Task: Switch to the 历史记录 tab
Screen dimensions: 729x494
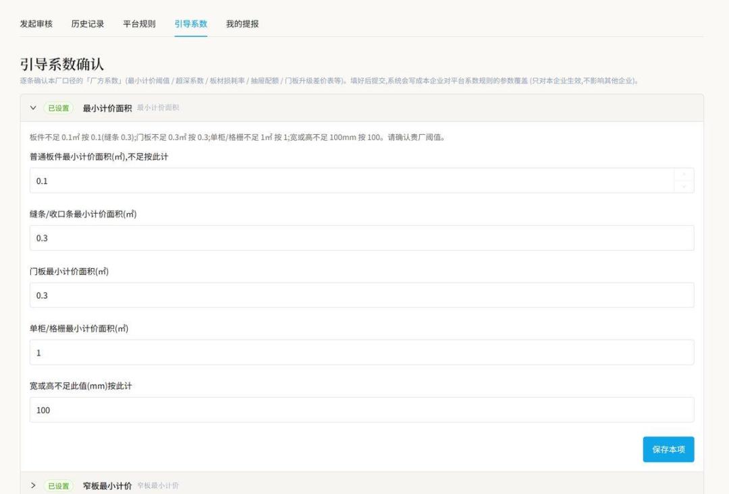Action: coord(87,24)
